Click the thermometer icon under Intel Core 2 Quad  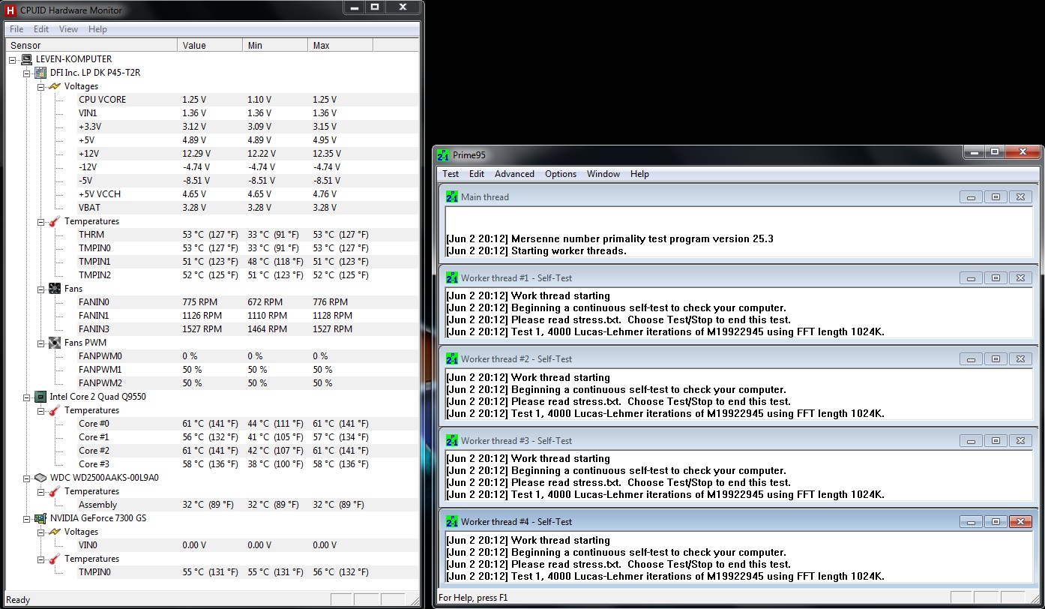pyautogui.click(x=55, y=410)
